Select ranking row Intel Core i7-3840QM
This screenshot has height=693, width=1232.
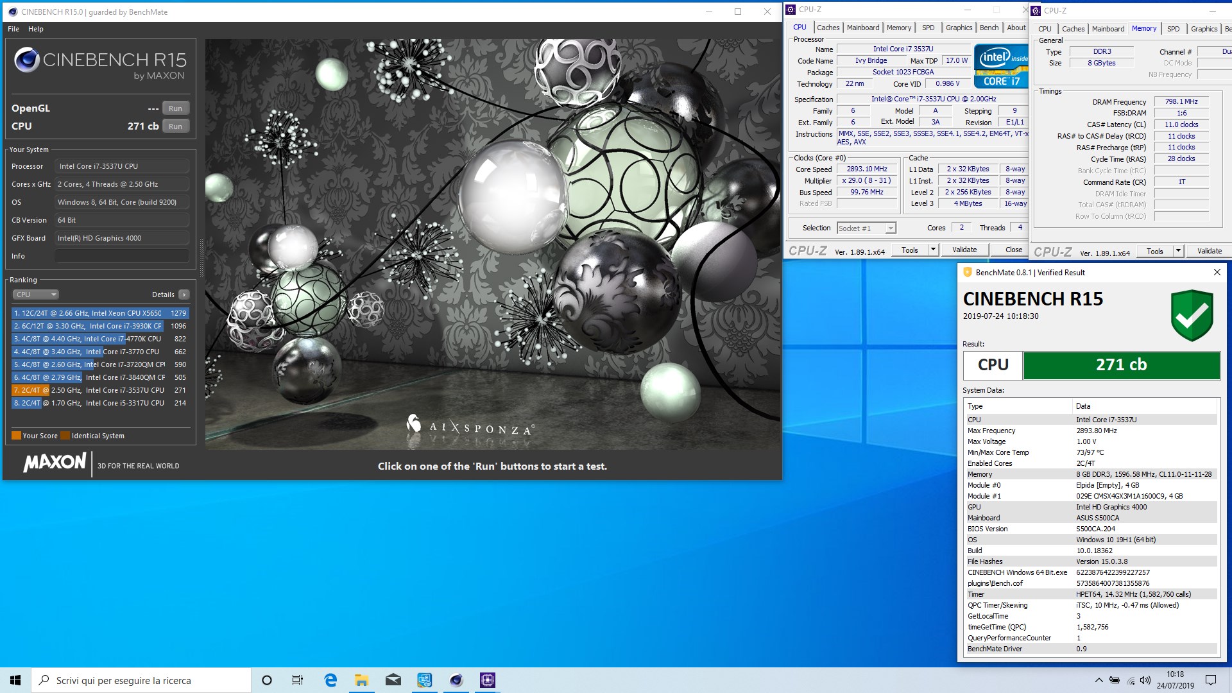pyautogui.click(x=100, y=377)
